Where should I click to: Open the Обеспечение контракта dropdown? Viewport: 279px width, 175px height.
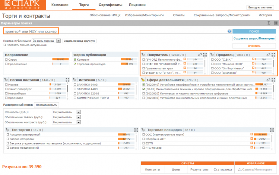(x=78, y=122)
